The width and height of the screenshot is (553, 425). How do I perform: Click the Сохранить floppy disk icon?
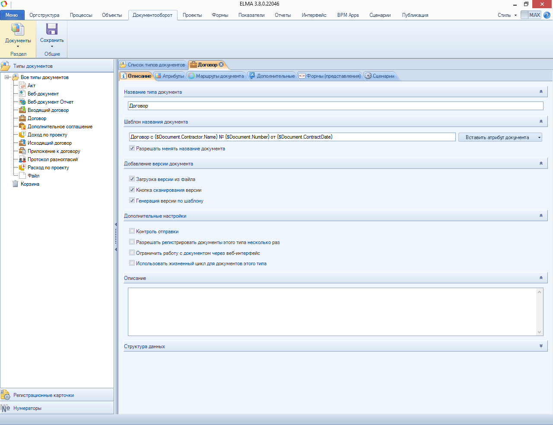point(52,29)
